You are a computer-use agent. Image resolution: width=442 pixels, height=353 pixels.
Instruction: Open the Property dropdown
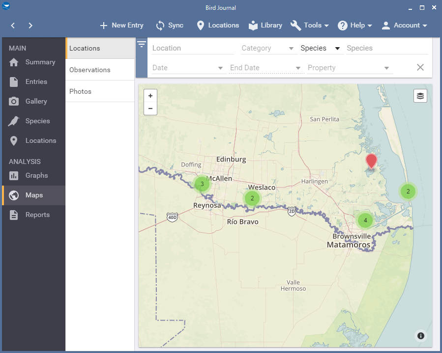[x=349, y=68]
